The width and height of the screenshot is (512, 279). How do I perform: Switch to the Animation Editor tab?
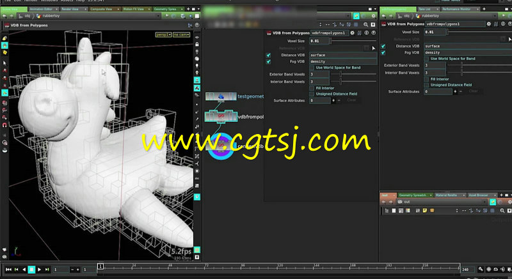[x=43, y=9]
